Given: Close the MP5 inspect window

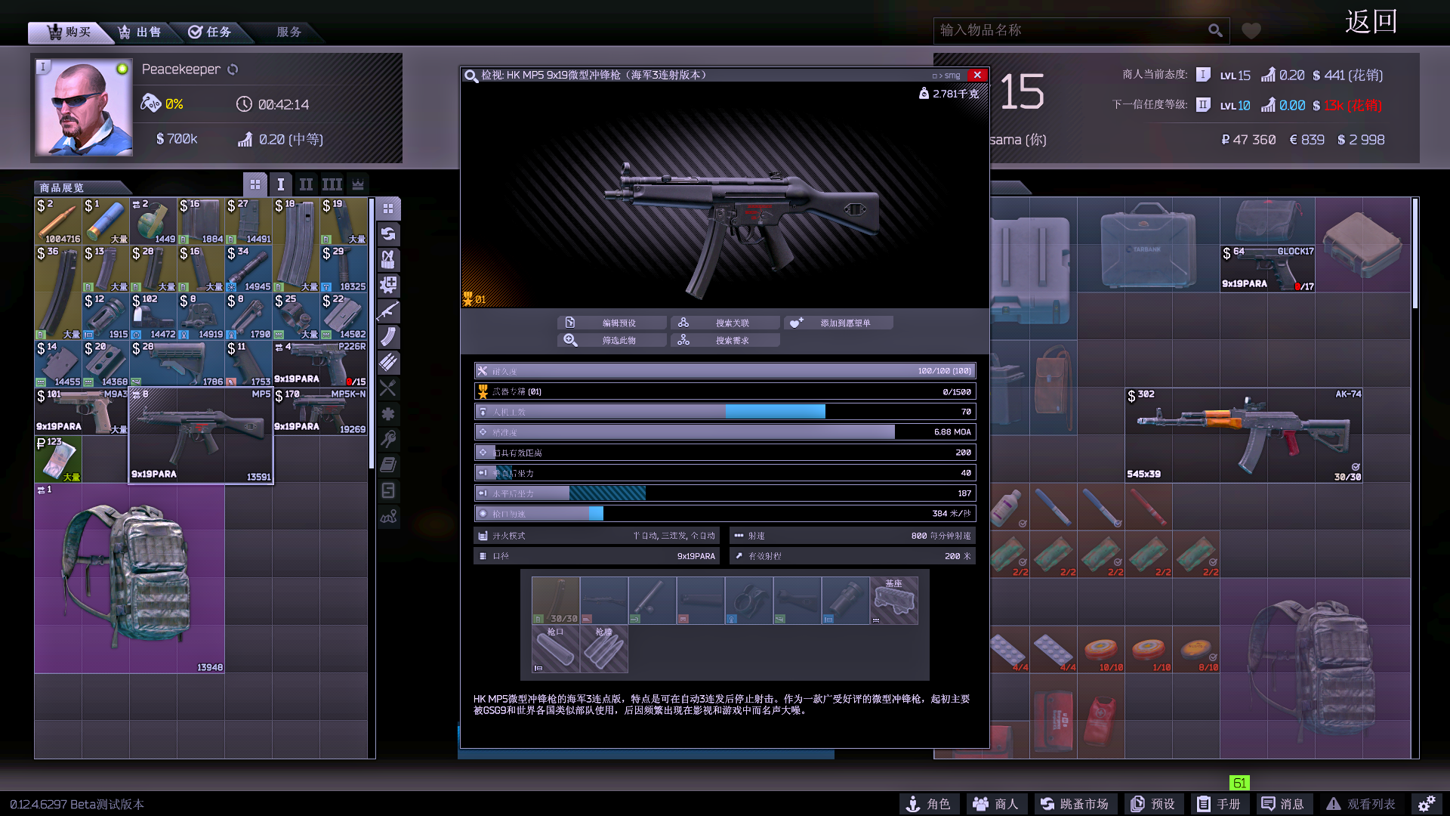Looking at the screenshot, I should tap(977, 75).
